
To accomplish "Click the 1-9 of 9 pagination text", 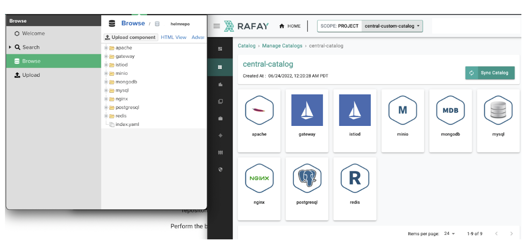I will coord(475,234).
